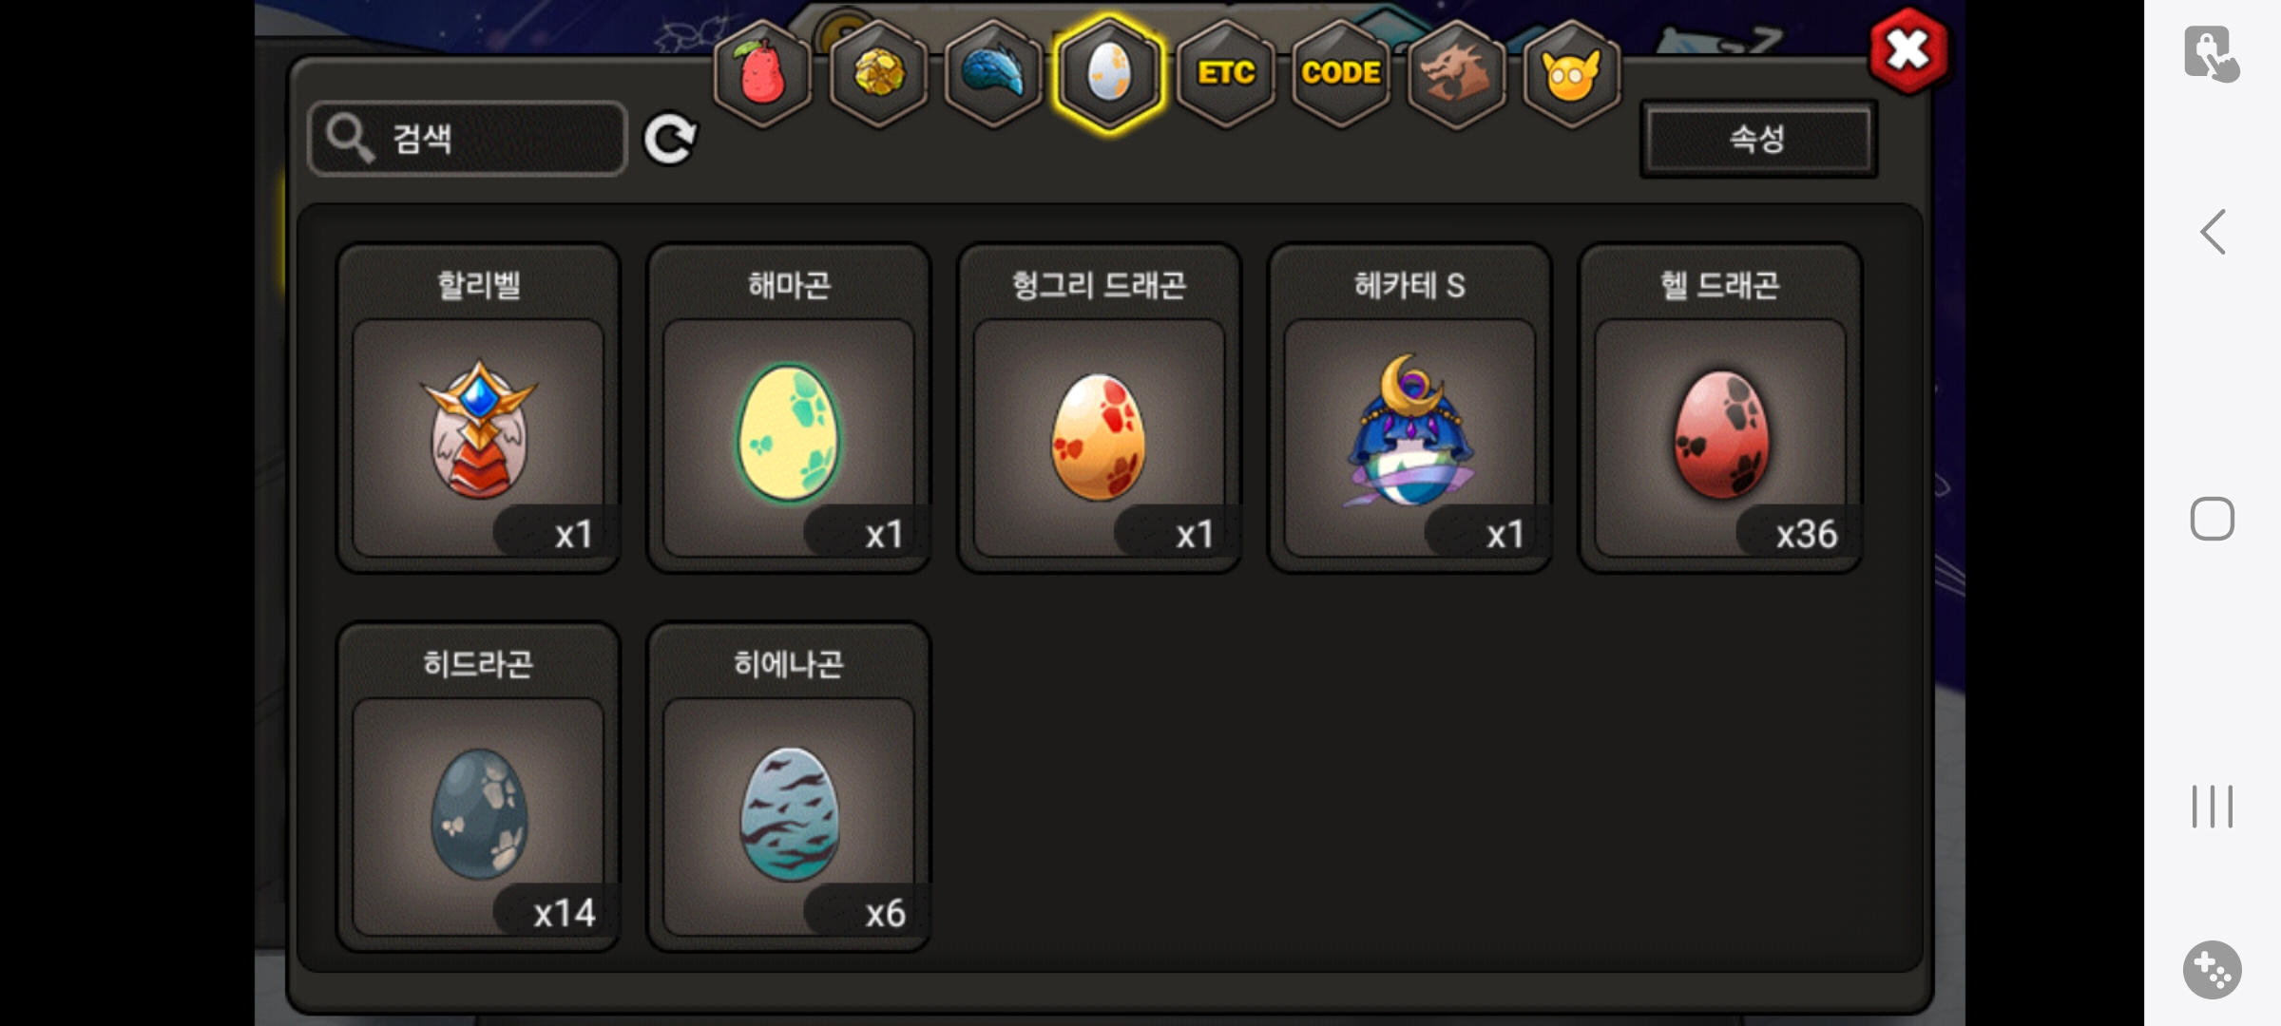Viewport: 2281px width, 1026px height.
Task: Switch to the ETC tab
Action: click(x=1226, y=73)
